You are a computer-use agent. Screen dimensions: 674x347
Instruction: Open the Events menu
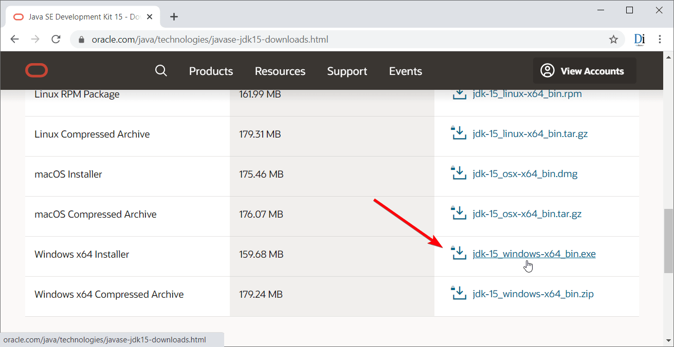(406, 71)
